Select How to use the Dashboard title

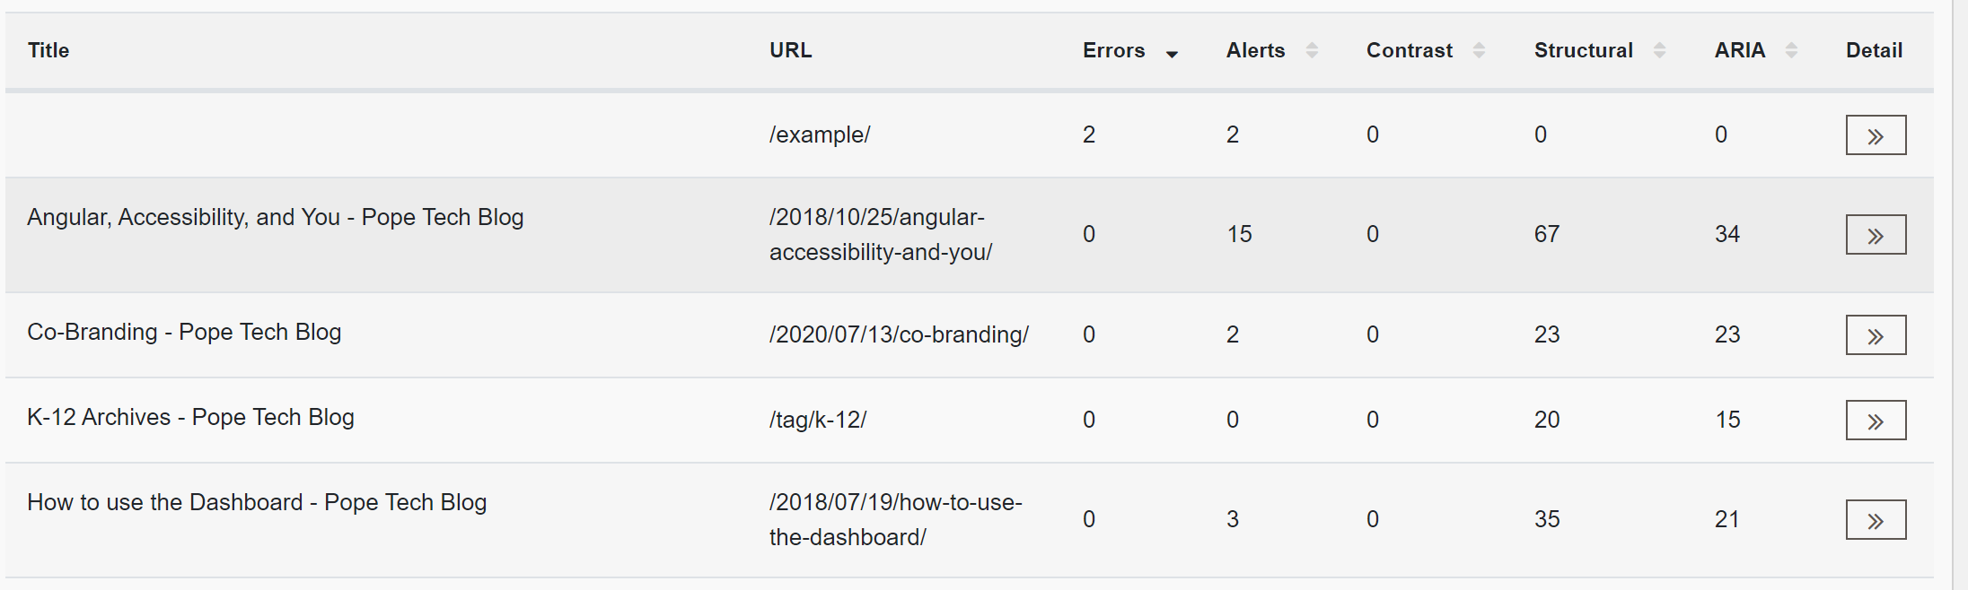tap(257, 502)
